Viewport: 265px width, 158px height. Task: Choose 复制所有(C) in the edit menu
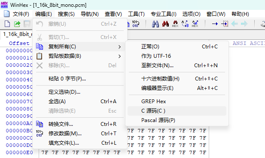pos(80,47)
